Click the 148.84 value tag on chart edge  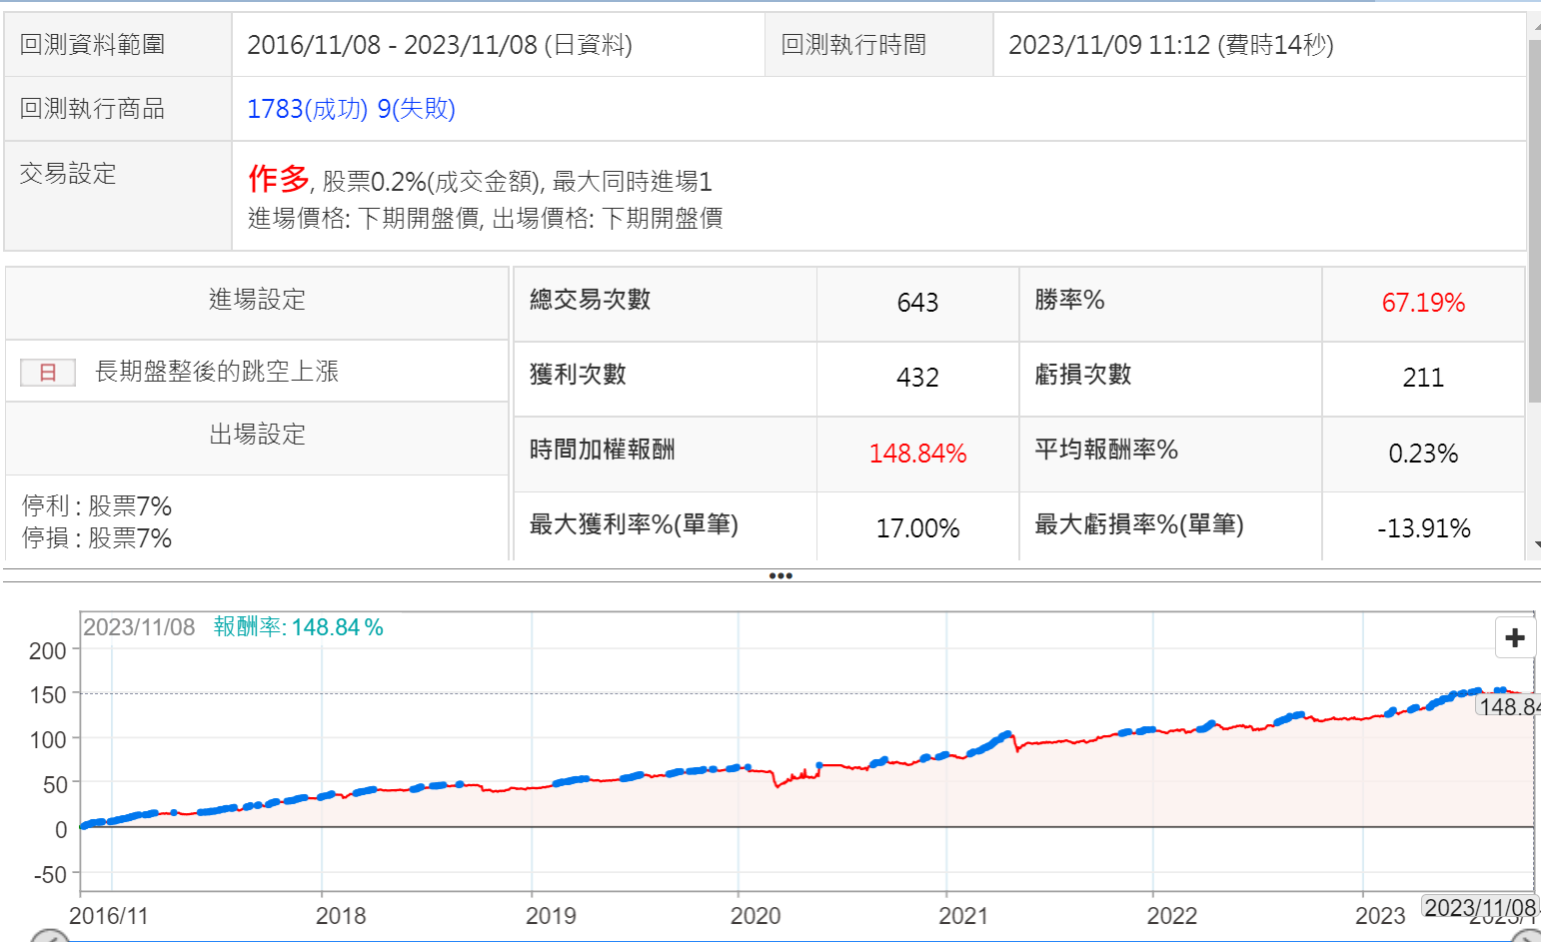click(1508, 706)
